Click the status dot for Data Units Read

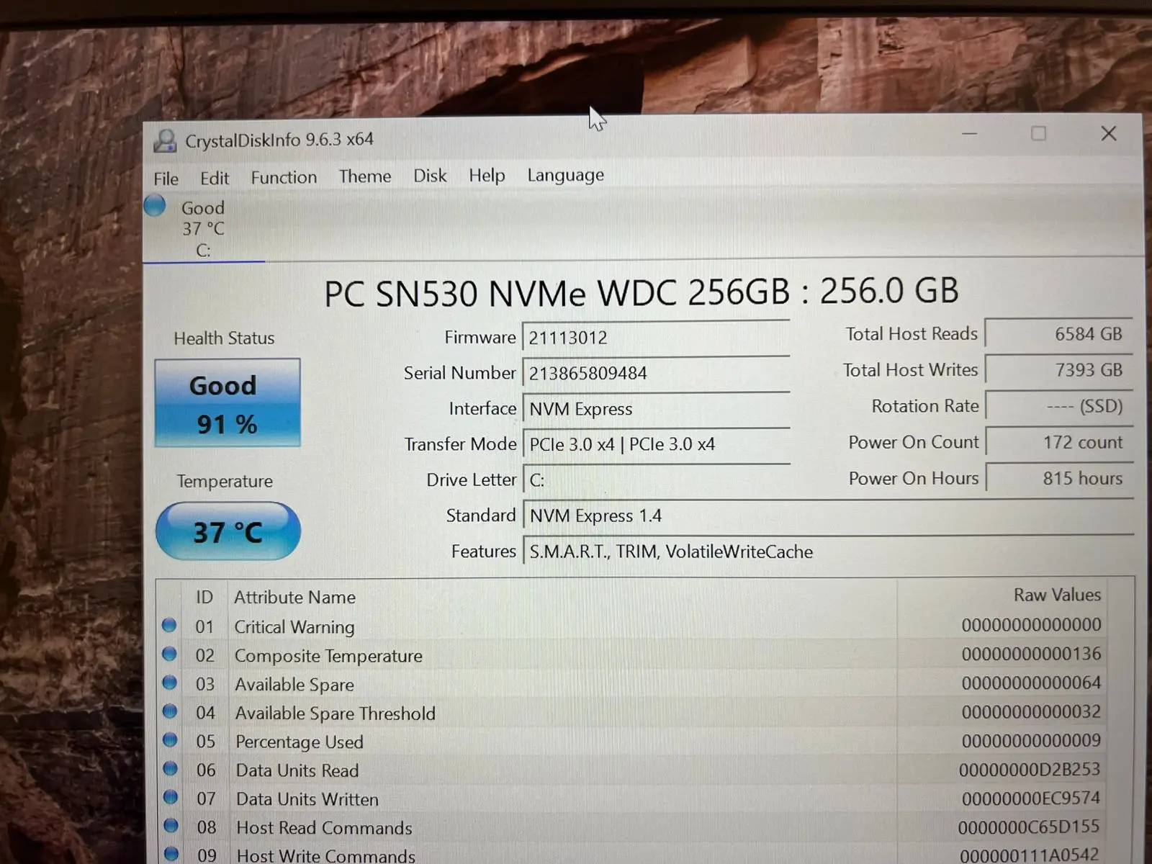[x=171, y=768]
